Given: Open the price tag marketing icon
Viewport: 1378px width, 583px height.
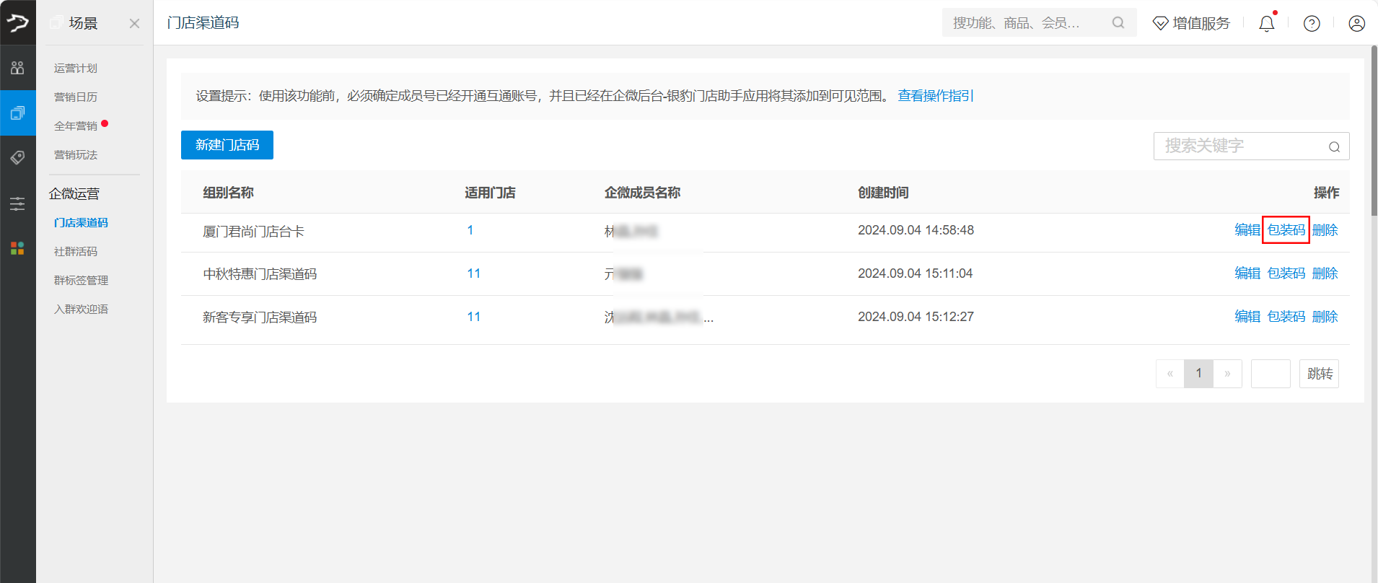Looking at the screenshot, I should 17,157.
